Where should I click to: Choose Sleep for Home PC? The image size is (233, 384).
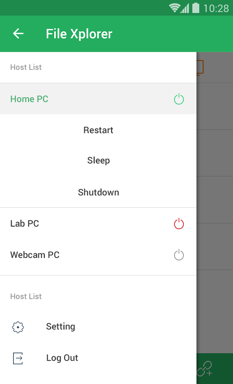coord(98,161)
